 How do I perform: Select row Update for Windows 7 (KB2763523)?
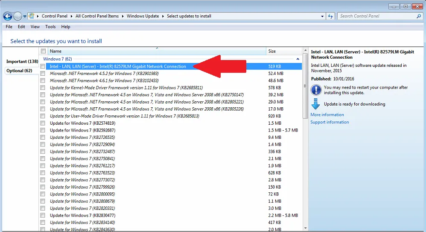[174, 173]
